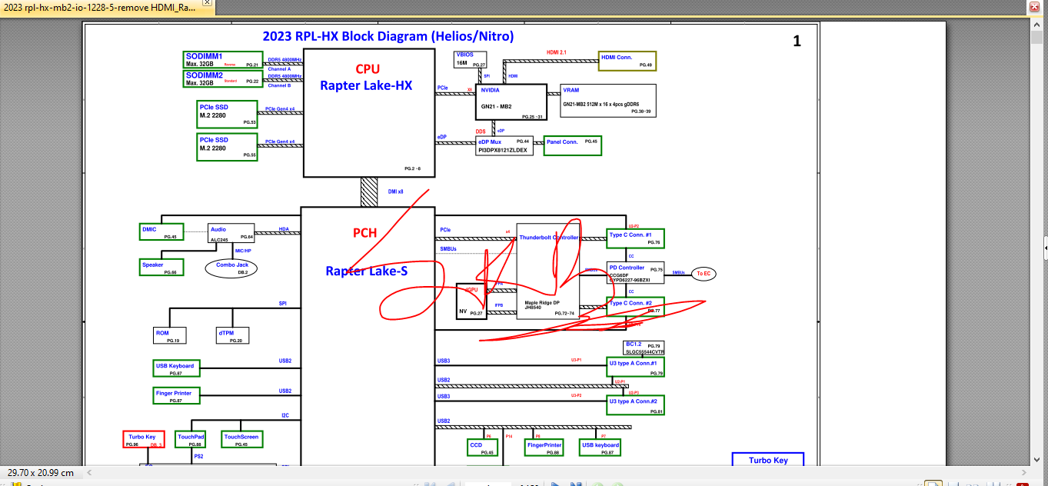
Task: Select the U3 type A Conn.#1 block
Action: click(x=635, y=367)
